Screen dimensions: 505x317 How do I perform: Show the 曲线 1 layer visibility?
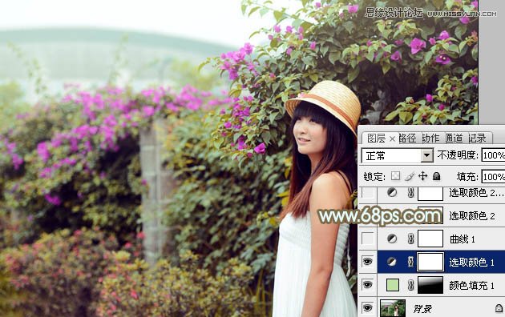[x=368, y=239]
